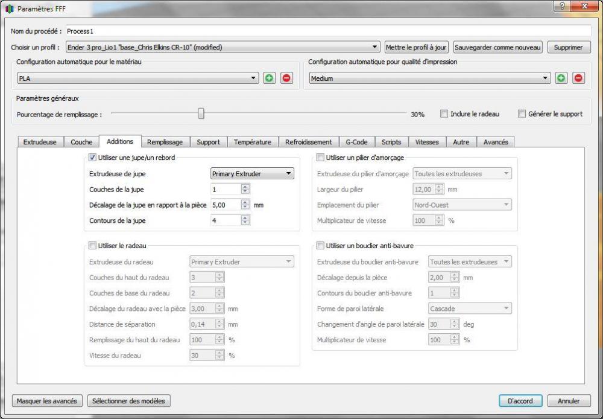Click the green add material configuration icon
The image size is (603, 419).
pos(269,78)
